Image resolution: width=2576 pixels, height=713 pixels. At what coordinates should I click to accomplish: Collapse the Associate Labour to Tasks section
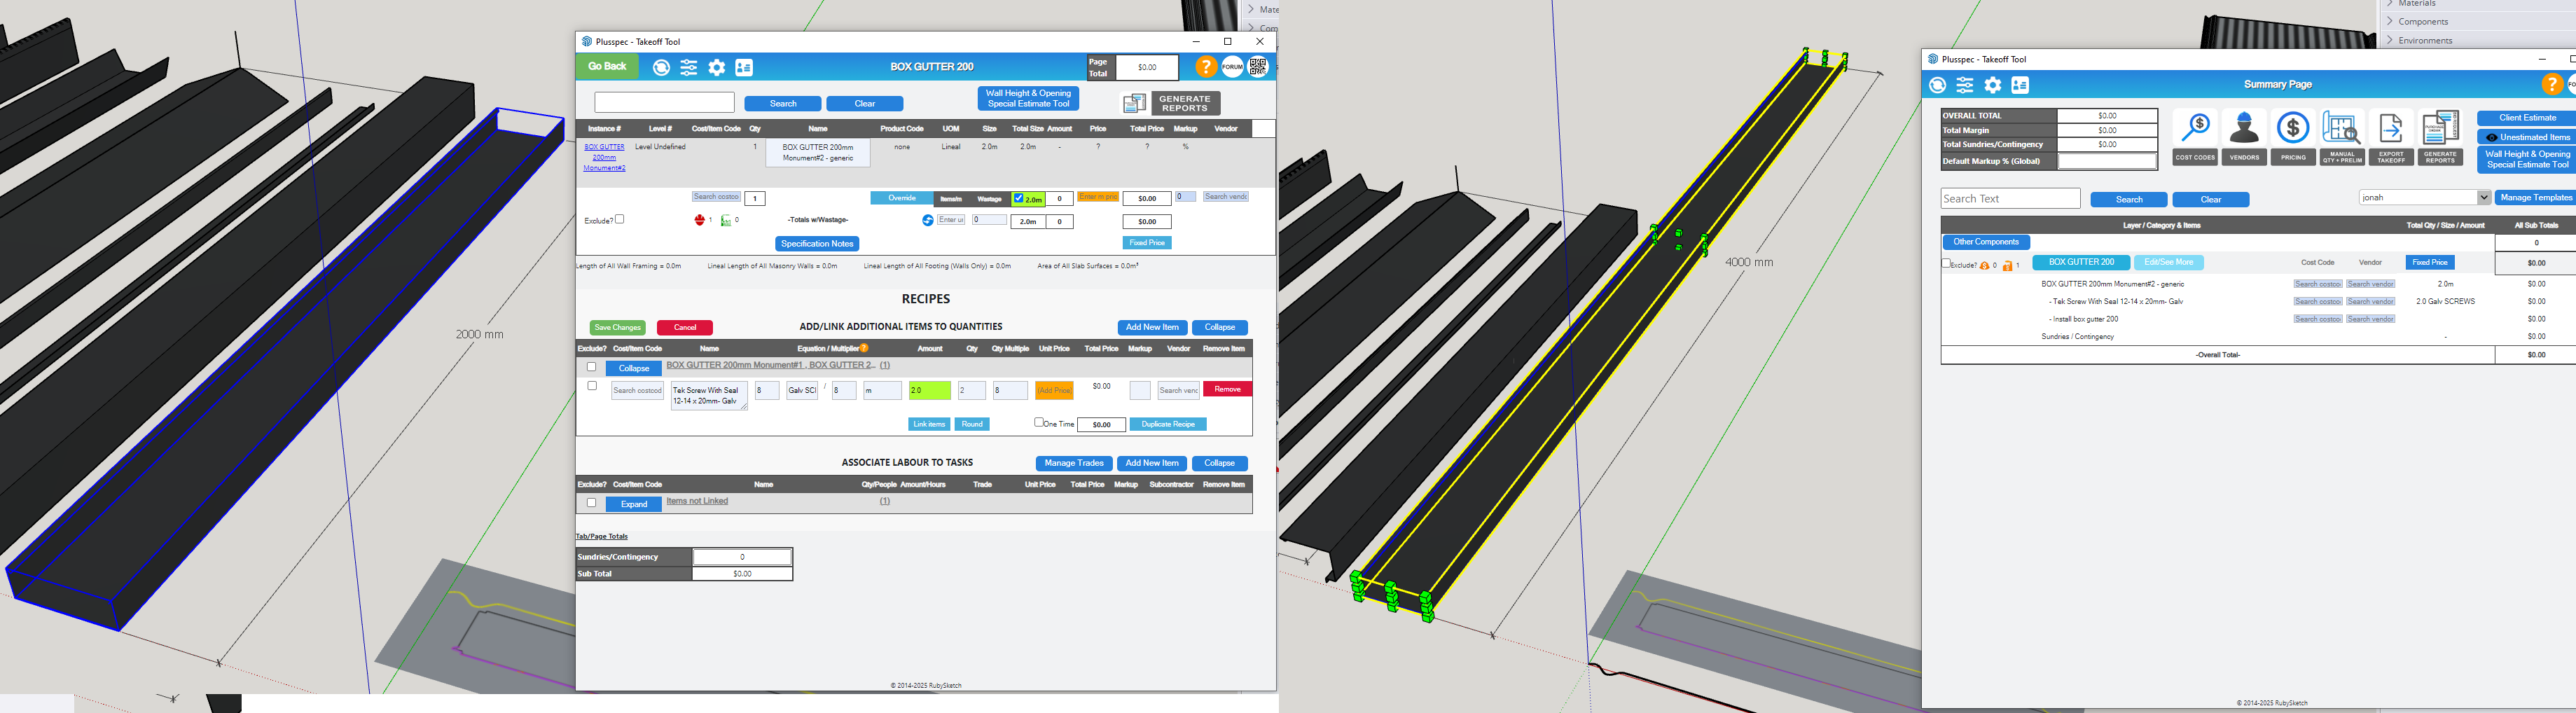pyautogui.click(x=1220, y=463)
